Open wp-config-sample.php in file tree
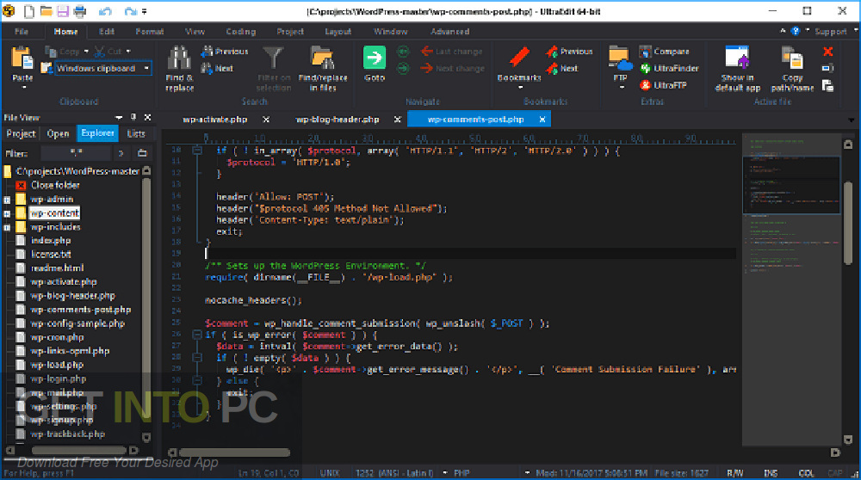This screenshot has width=861, height=480. pyautogui.click(x=77, y=323)
